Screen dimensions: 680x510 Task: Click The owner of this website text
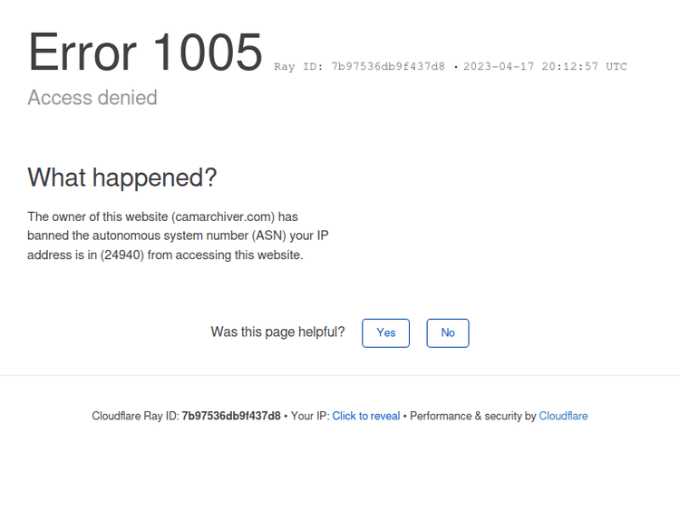point(98,217)
